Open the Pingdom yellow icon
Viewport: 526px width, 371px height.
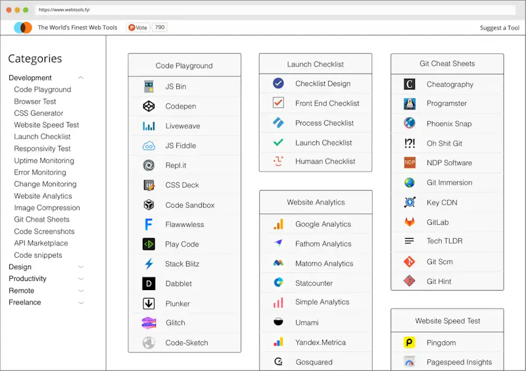pos(409,343)
